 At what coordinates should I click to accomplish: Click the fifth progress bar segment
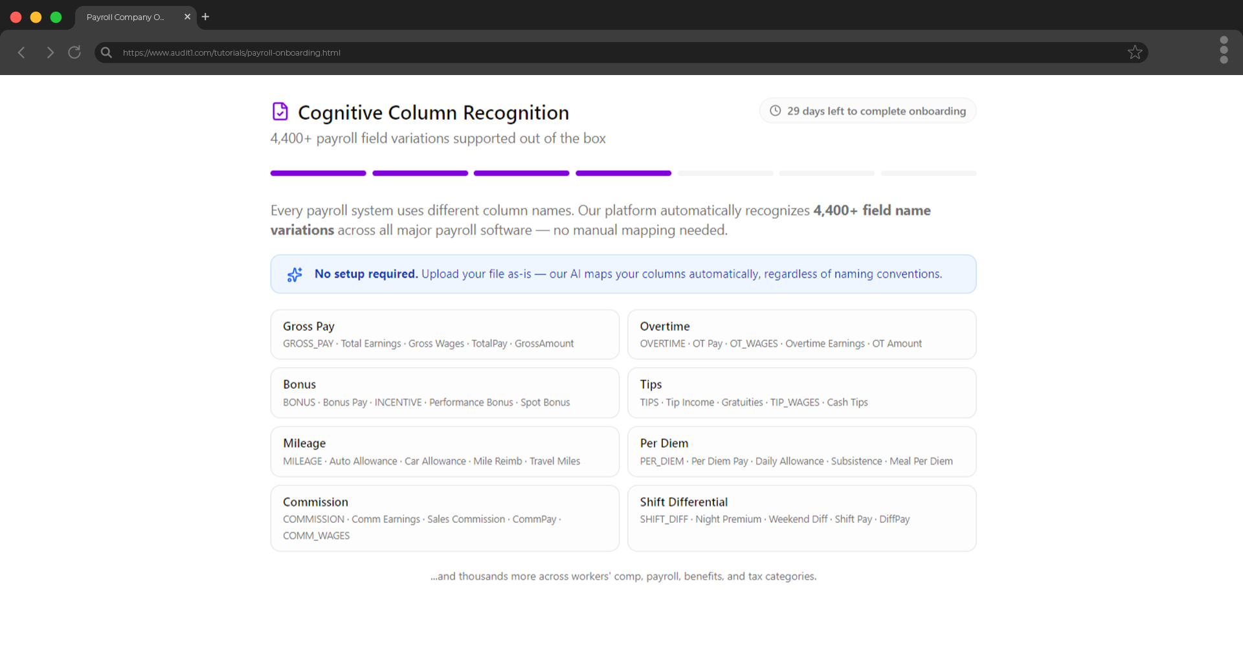tap(725, 173)
